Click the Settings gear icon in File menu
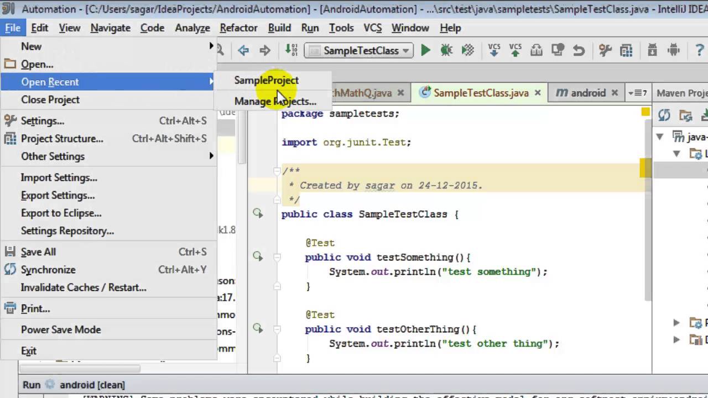The image size is (708, 398). pos(10,121)
